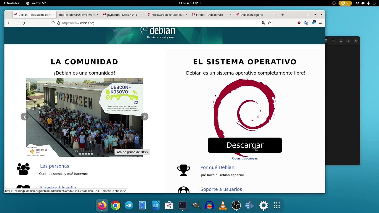
Task: Open the hamburger menu of the dark background window
Action: (333, 41)
